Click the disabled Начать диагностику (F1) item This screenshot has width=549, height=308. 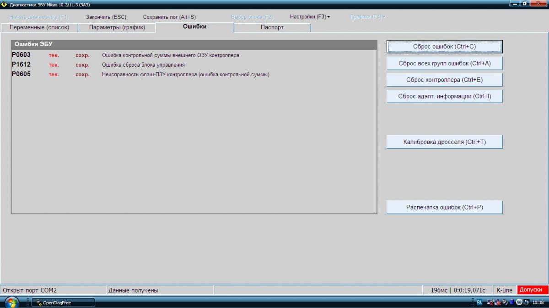point(39,17)
